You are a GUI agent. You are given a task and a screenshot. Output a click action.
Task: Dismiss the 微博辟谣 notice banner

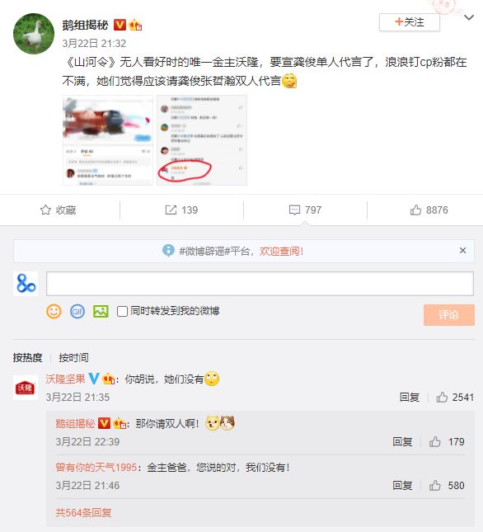[462, 251]
